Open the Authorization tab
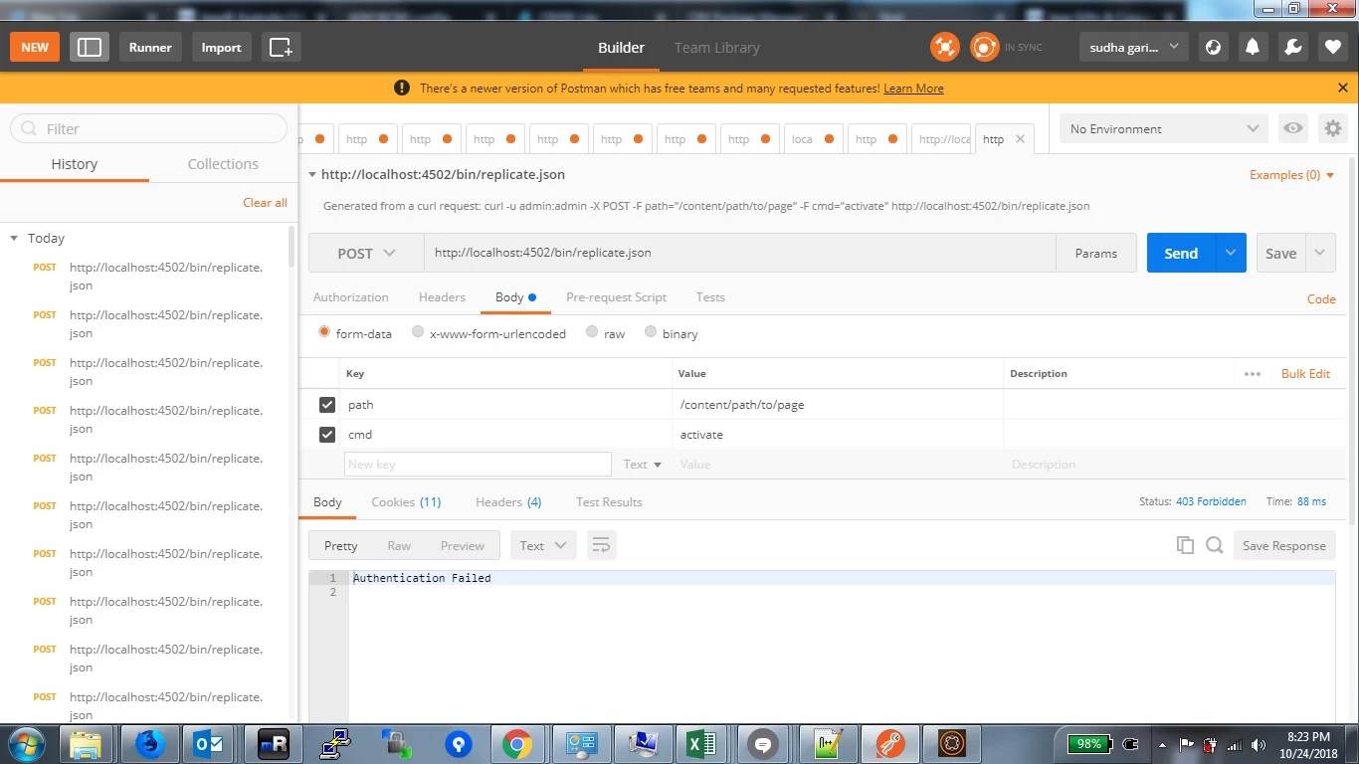The image size is (1359, 764). point(350,297)
